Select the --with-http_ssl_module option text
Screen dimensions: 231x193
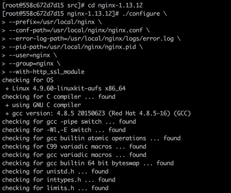pos(47,72)
